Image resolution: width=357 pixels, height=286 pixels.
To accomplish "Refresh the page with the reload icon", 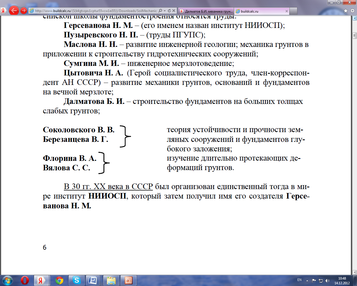I will (169, 11).
